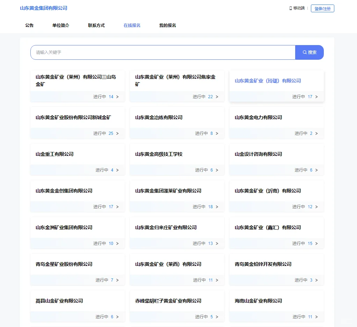357x327 pixels.
Task: Click arrow on the 金洲矿业集团 card
Action: pos(117,244)
